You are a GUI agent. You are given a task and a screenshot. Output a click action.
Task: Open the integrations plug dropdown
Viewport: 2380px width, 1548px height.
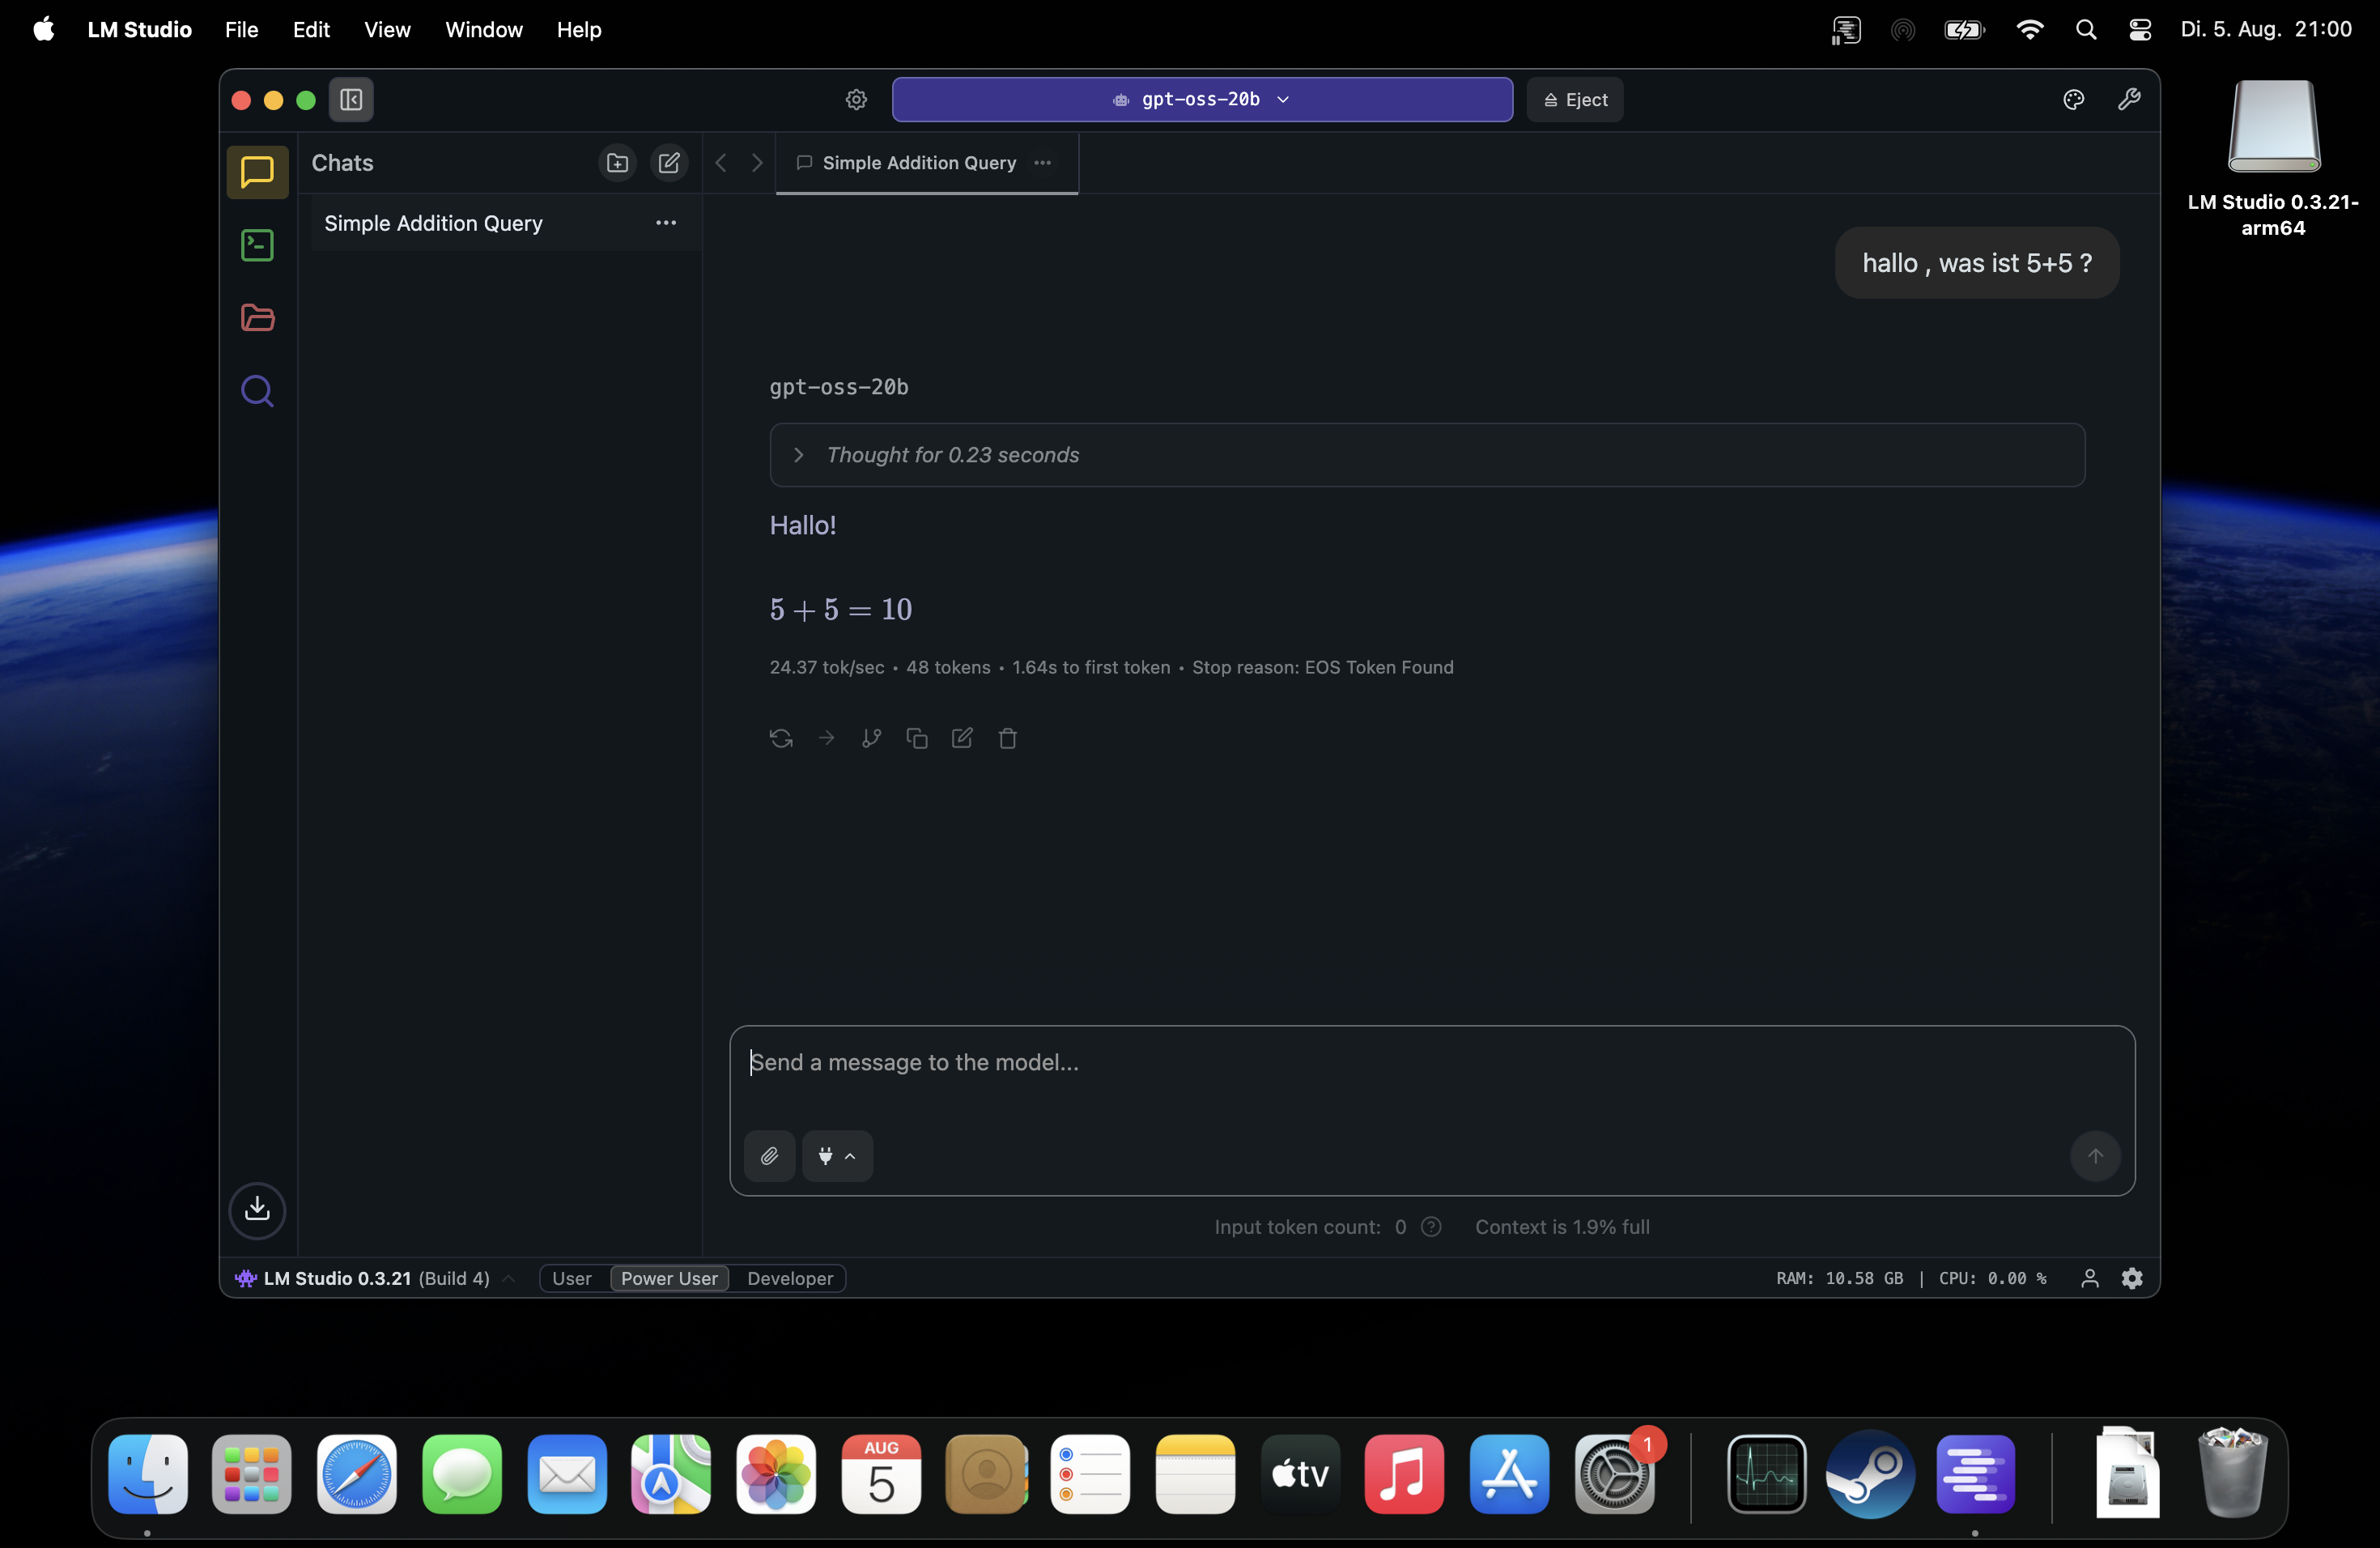click(x=837, y=1156)
